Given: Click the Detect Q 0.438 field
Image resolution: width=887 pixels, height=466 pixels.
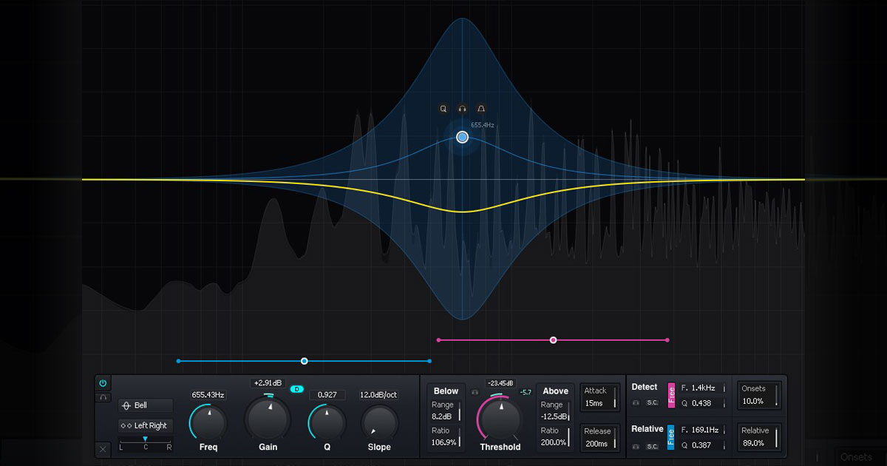Looking at the screenshot, I should (703, 403).
